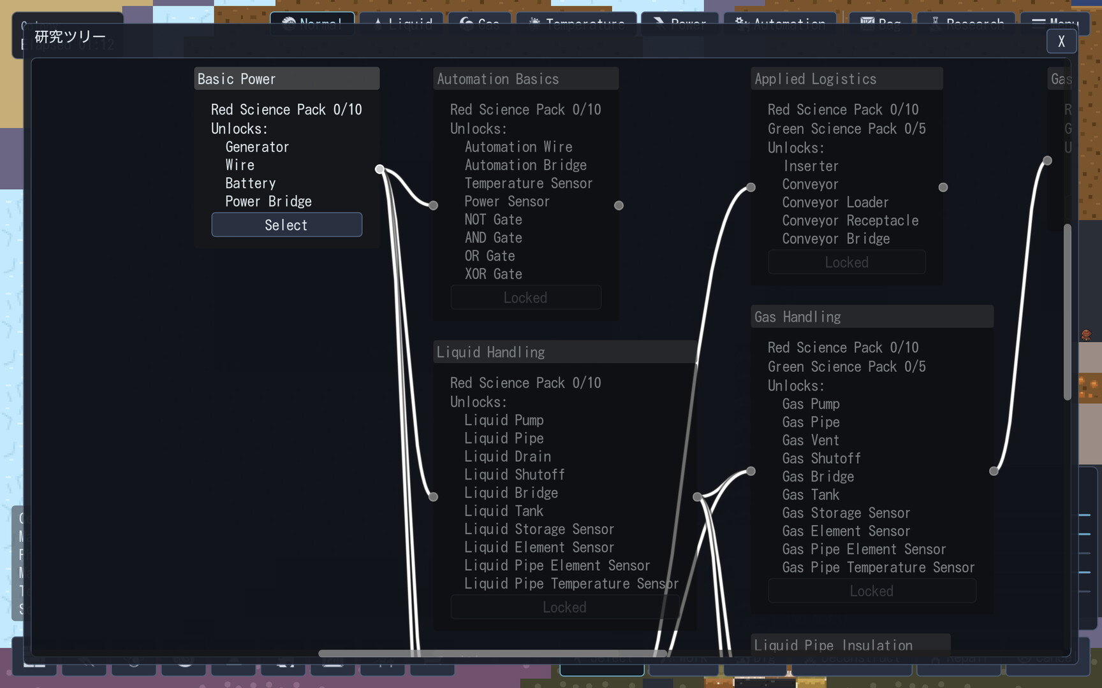Viewport: 1102px width, 688px height.
Task: Click the Conveyor Loader unlock entry
Action: tap(835, 203)
